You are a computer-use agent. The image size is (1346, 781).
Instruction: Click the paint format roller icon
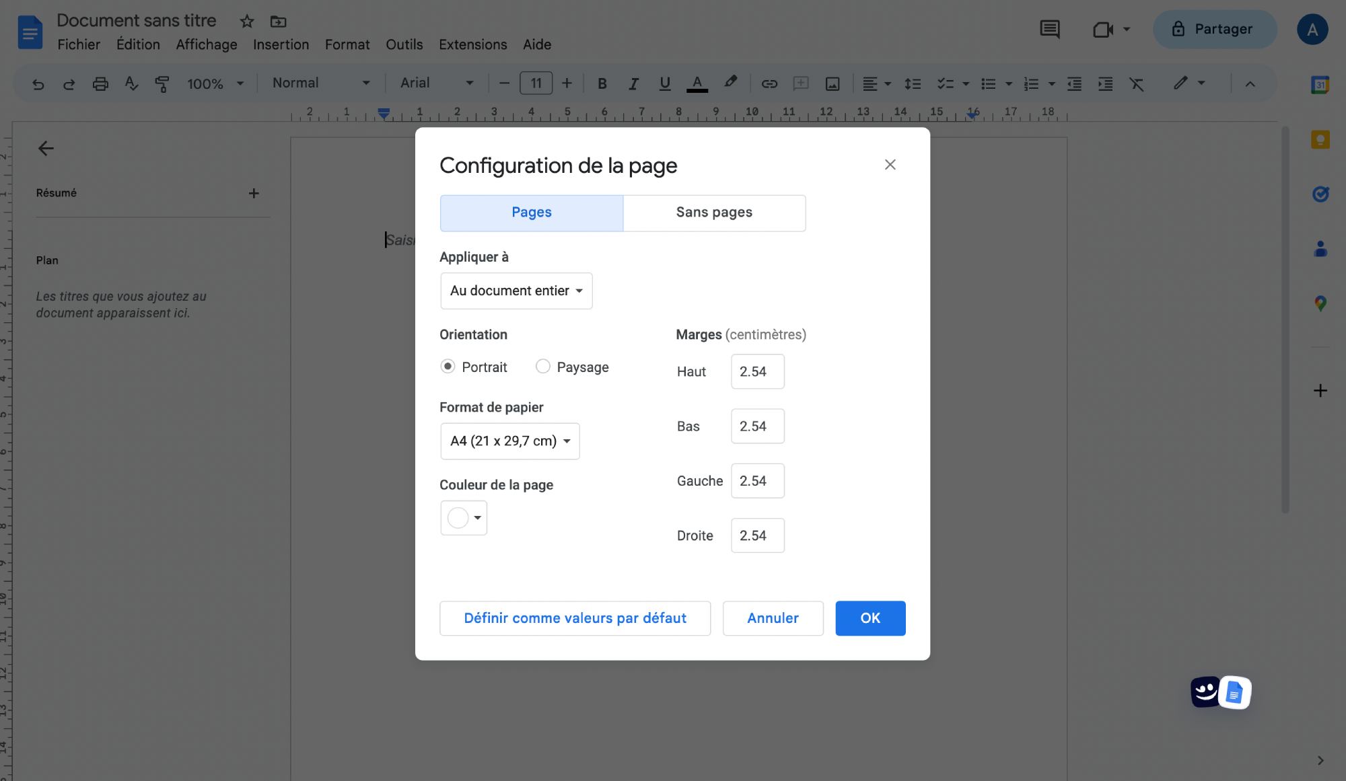pos(162,84)
